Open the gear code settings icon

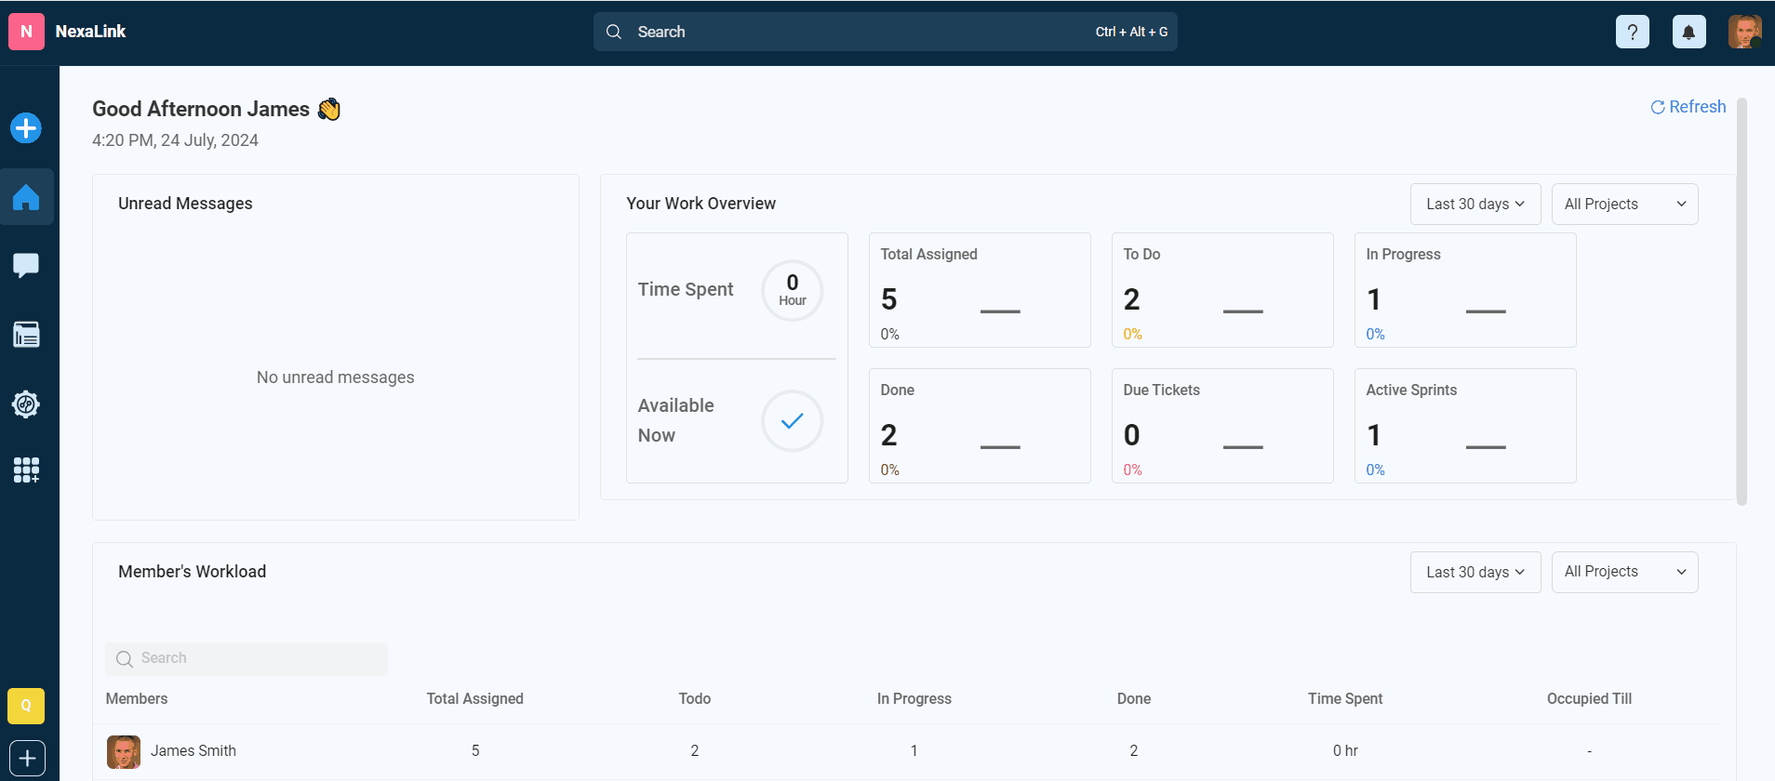[26, 404]
